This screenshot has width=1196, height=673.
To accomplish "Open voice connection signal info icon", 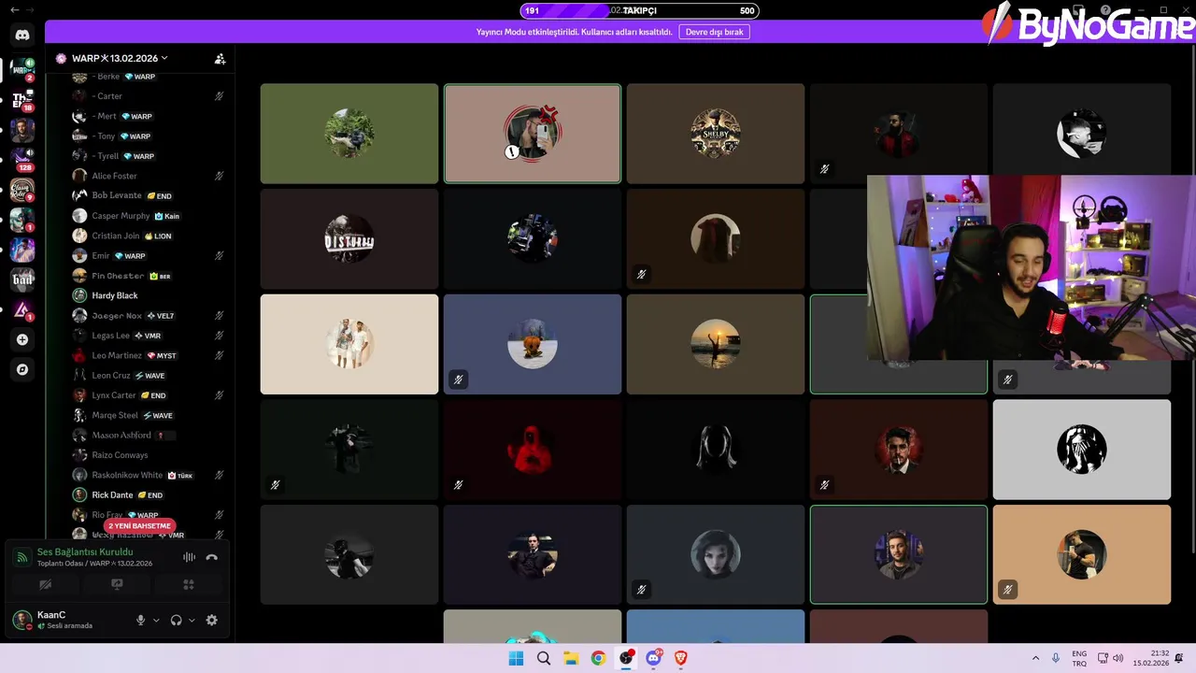I will coord(21,557).
